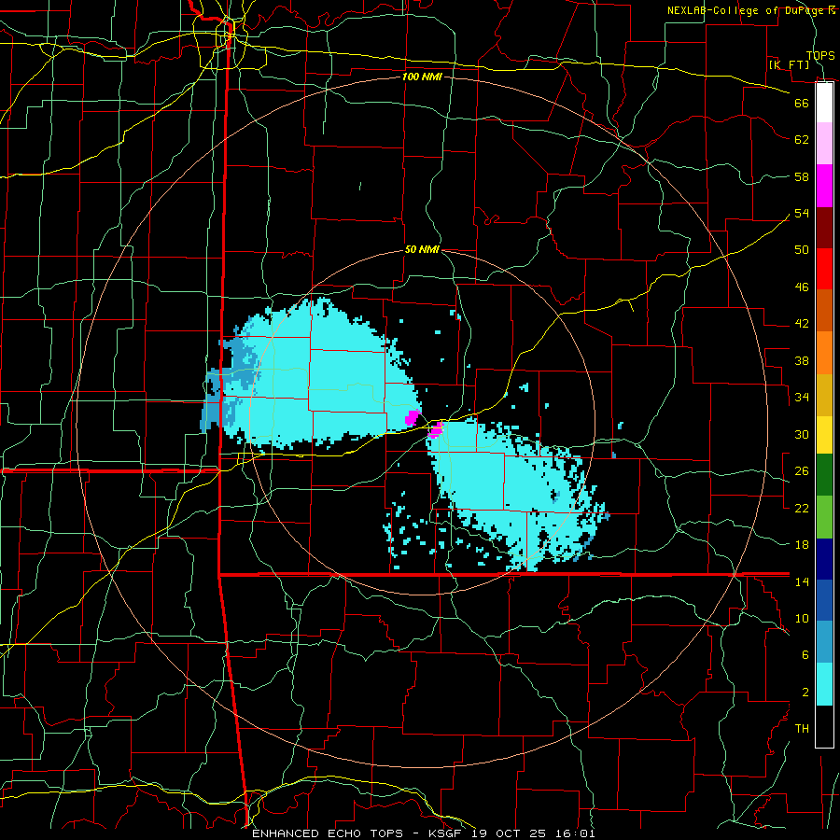Click the '66' legend value label
The width and height of the screenshot is (840, 840).
click(x=802, y=103)
